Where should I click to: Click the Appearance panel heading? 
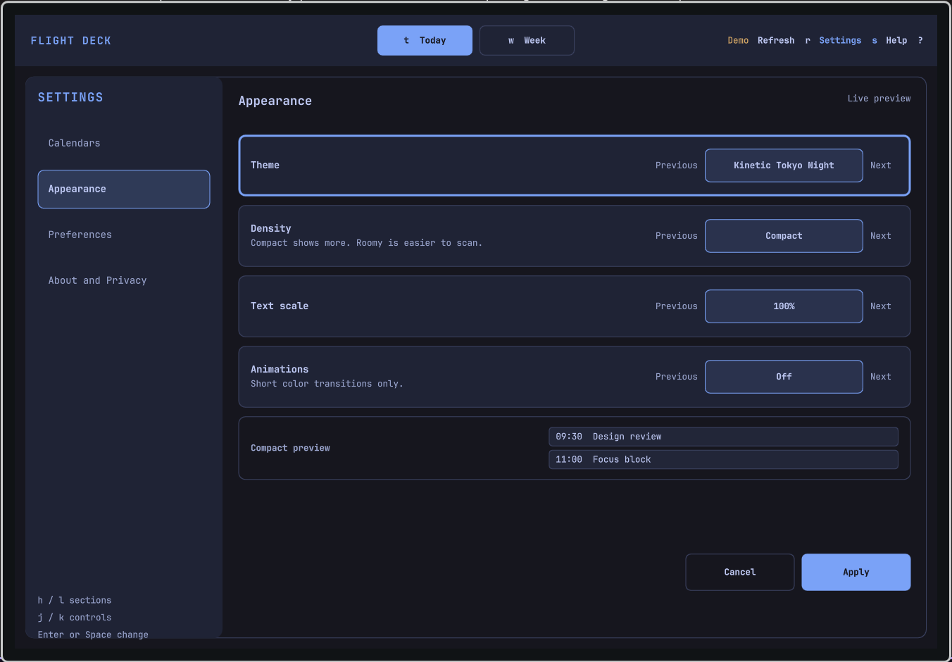click(275, 101)
